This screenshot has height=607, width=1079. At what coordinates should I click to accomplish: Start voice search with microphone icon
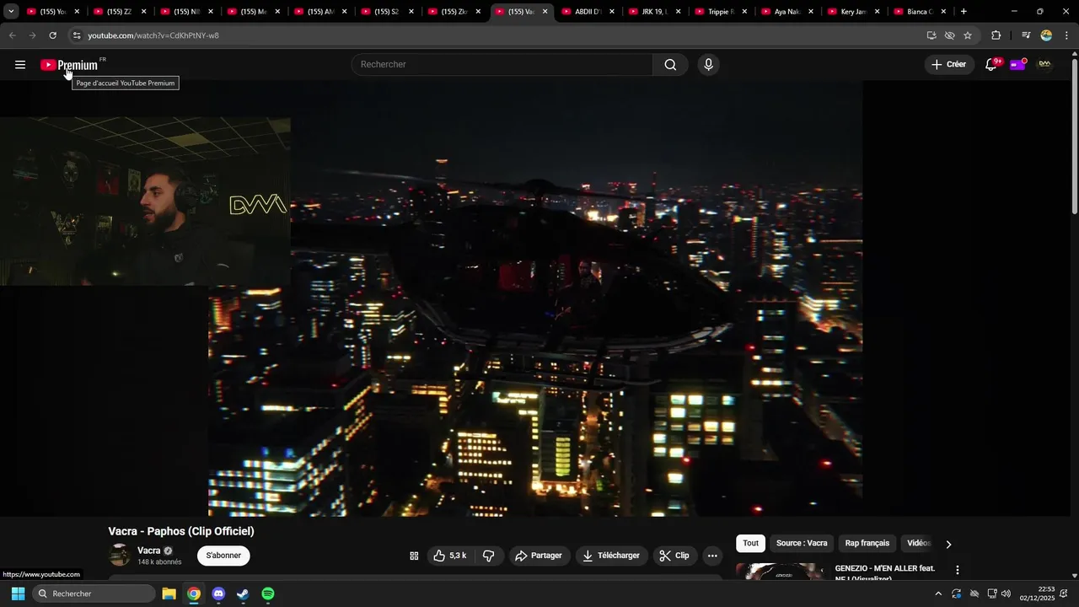(x=708, y=65)
